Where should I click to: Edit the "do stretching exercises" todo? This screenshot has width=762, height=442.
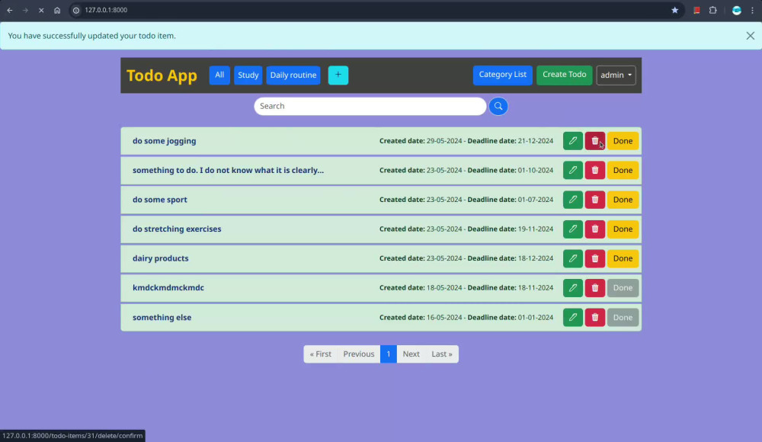572,229
